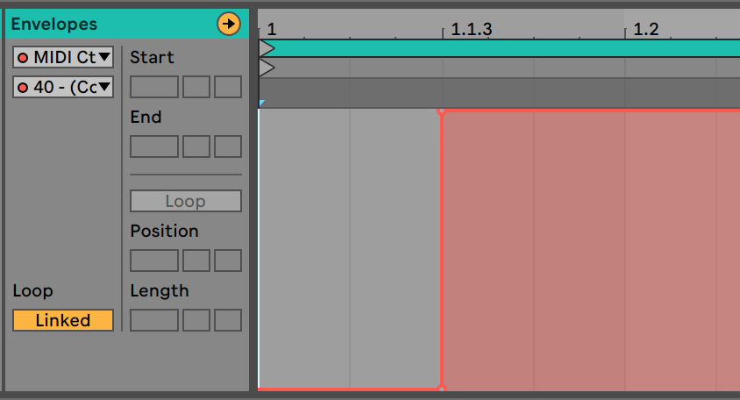Open the MIDI Ctrl device chooser dropdown
Viewport: 740px width, 400px height.
coord(63,58)
